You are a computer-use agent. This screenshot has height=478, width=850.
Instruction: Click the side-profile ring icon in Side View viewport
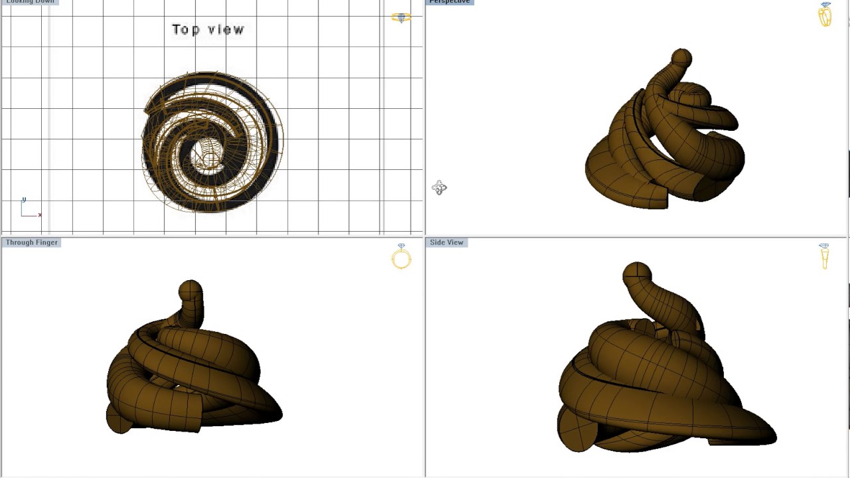[x=824, y=256]
